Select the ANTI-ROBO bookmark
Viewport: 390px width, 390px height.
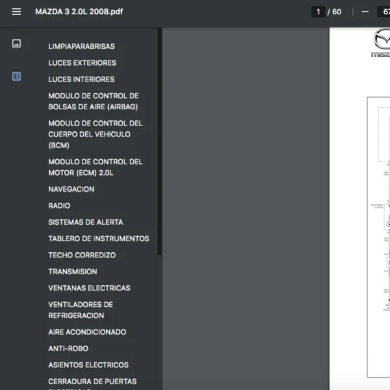(68, 348)
